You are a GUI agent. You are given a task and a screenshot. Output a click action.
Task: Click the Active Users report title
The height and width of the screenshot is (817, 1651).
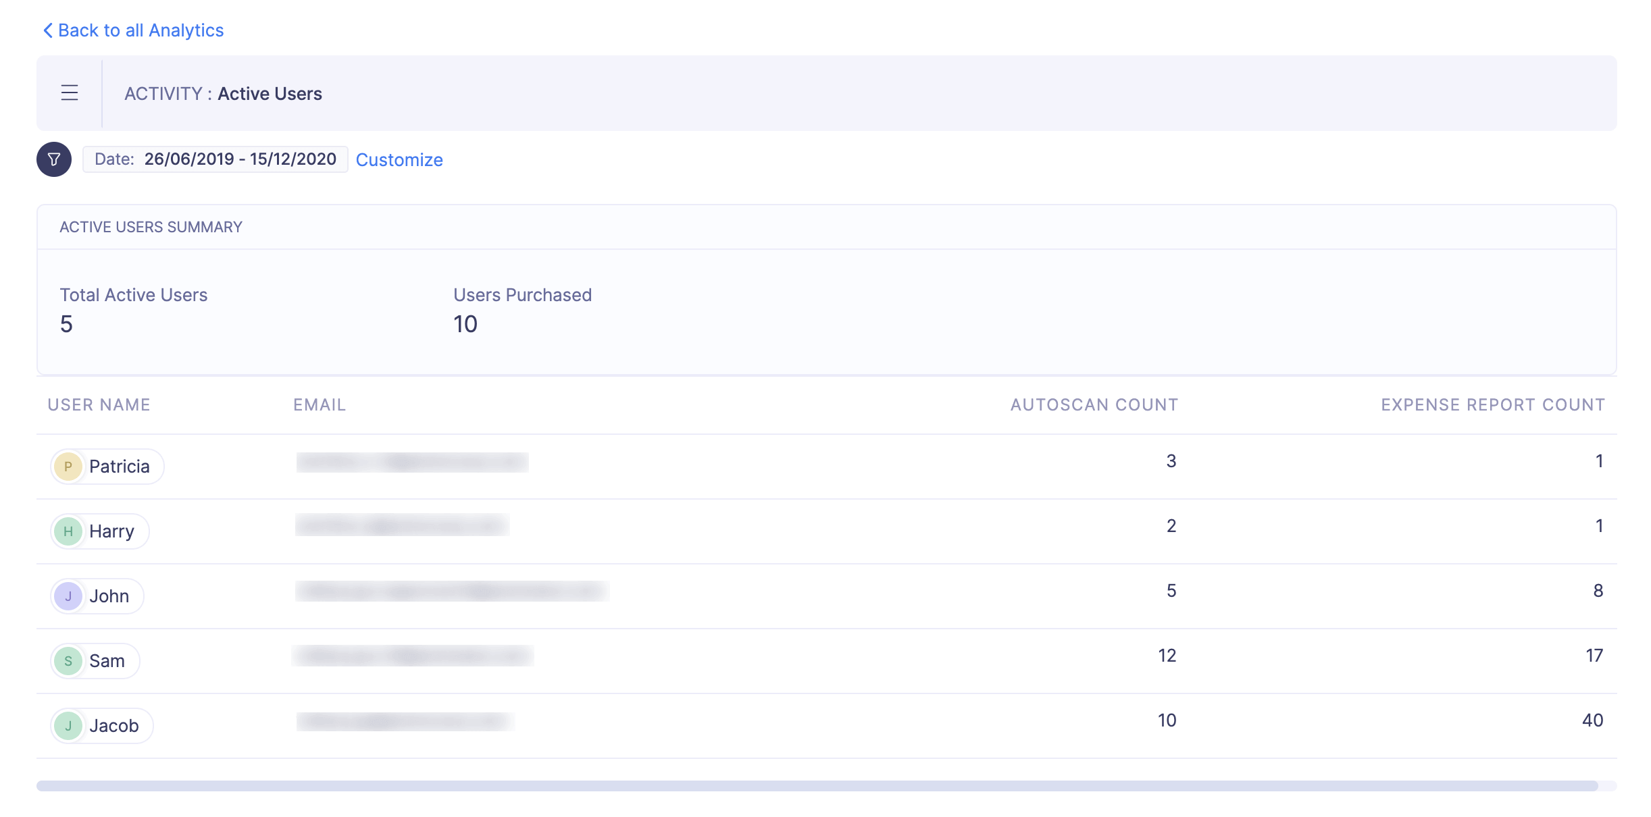270,94
